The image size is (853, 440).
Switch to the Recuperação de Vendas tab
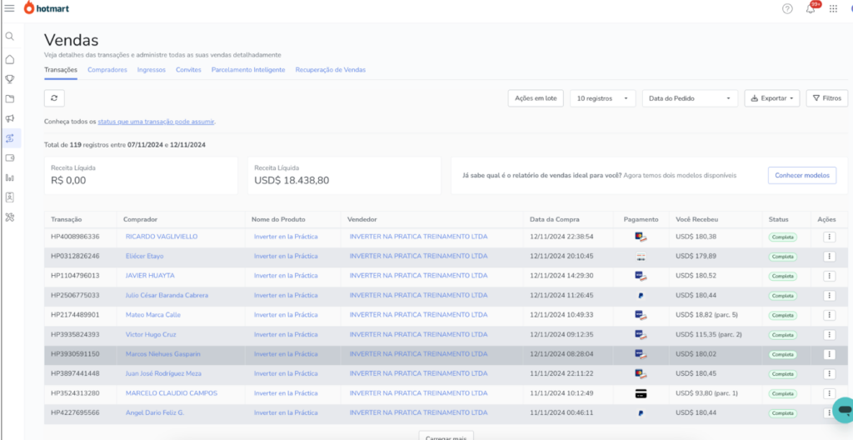pyautogui.click(x=330, y=70)
